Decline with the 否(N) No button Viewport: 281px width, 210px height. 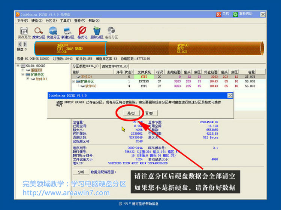coord(149,113)
